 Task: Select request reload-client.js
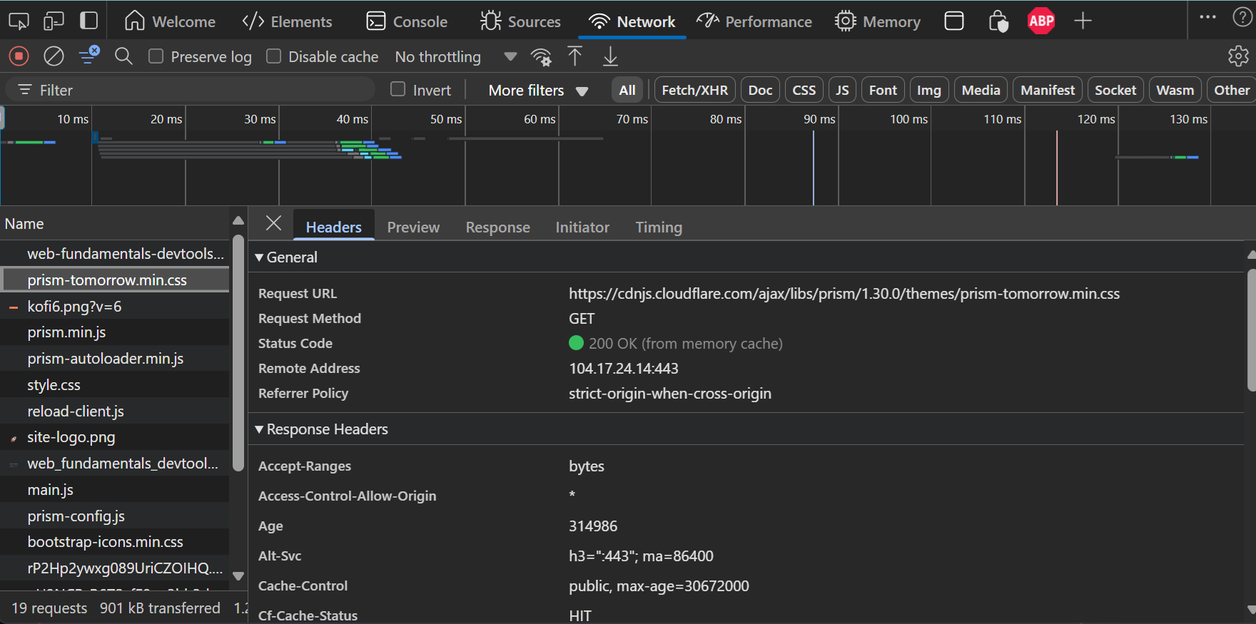coord(115,411)
